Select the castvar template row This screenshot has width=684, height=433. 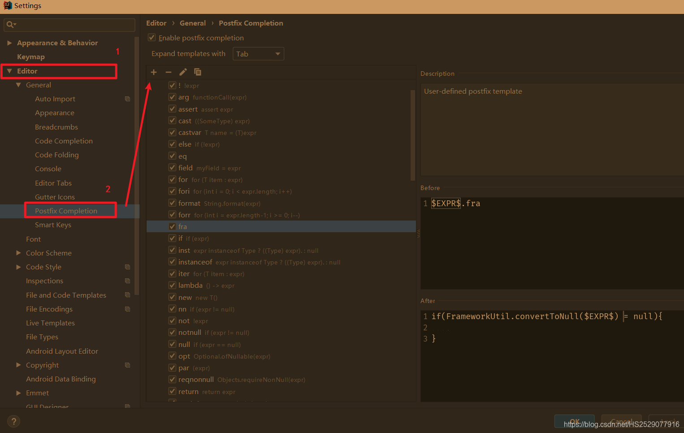pyautogui.click(x=281, y=133)
